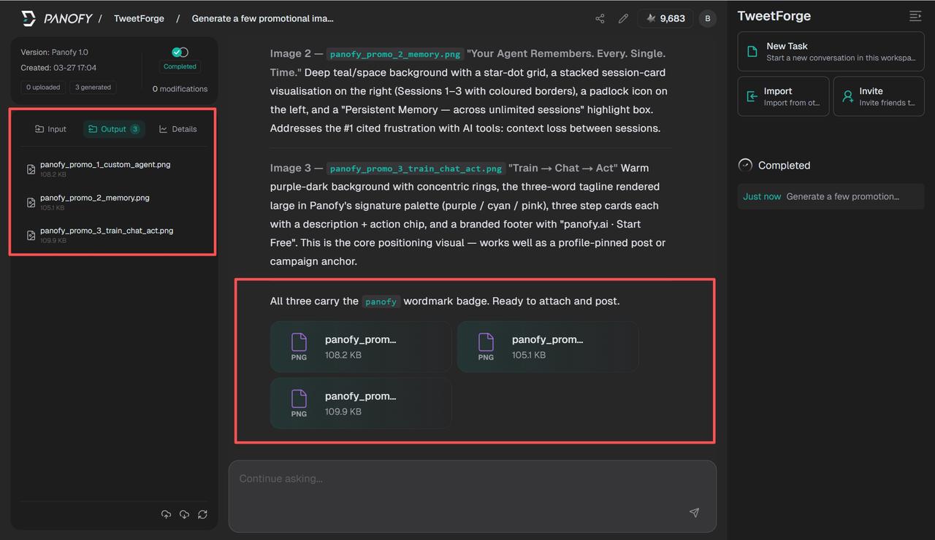Toggle the task completed status switch
Image resolution: width=935 pixels, height=540 pixels.
tap(180, 52)
